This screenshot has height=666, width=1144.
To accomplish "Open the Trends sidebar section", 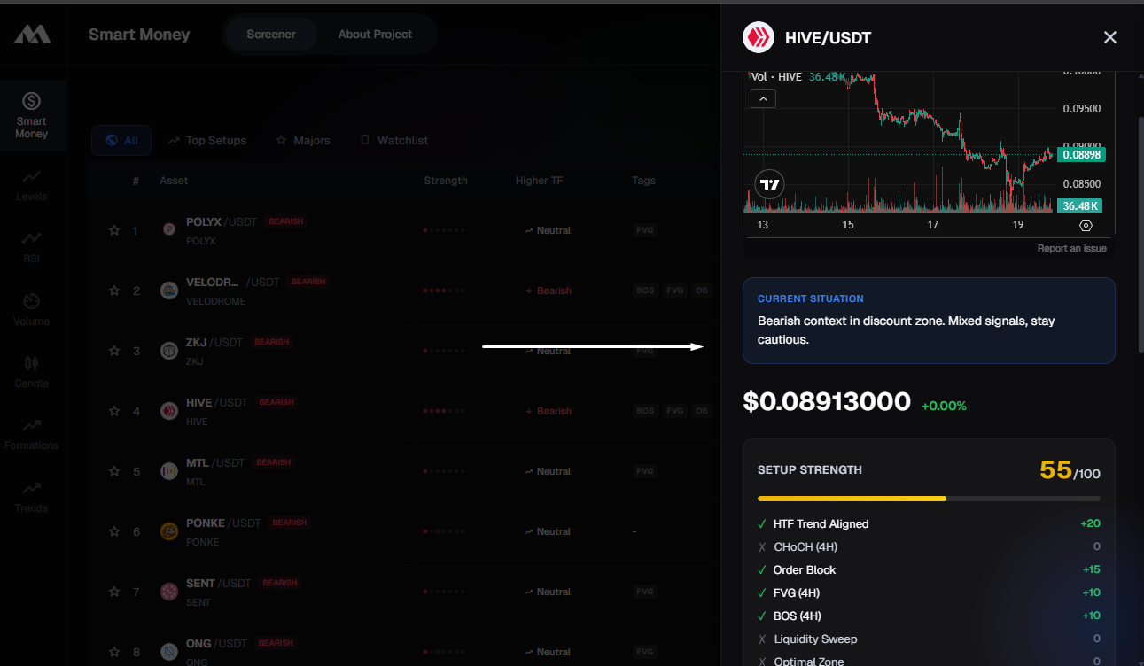I will coord(31,496).
